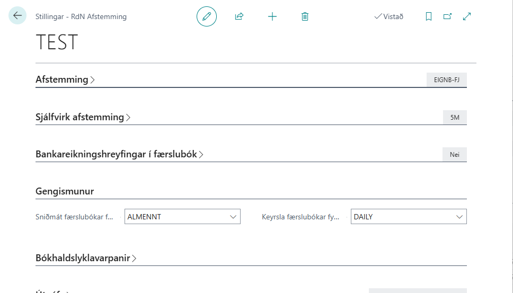This screenshot has width=513, height=293.
Task: Open the DAILY dropdown arrow
Action: 459,217
